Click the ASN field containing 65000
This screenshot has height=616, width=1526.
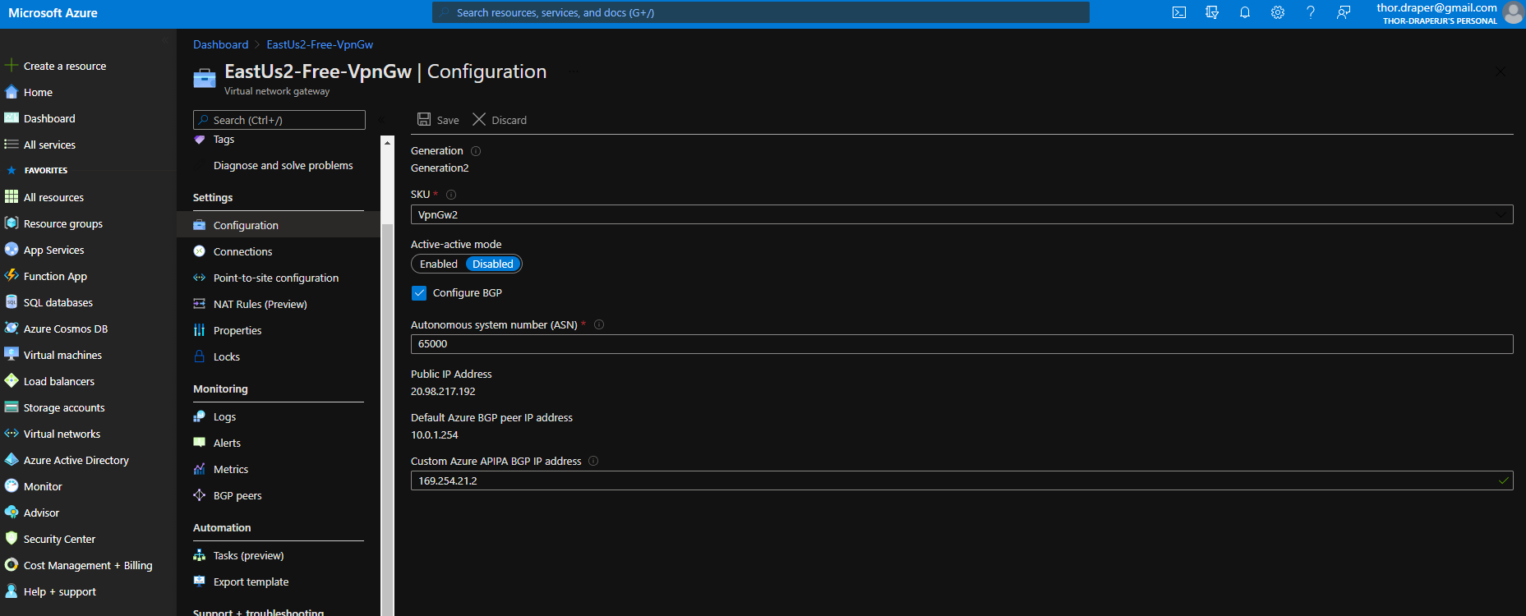click(x=961, y=344)
